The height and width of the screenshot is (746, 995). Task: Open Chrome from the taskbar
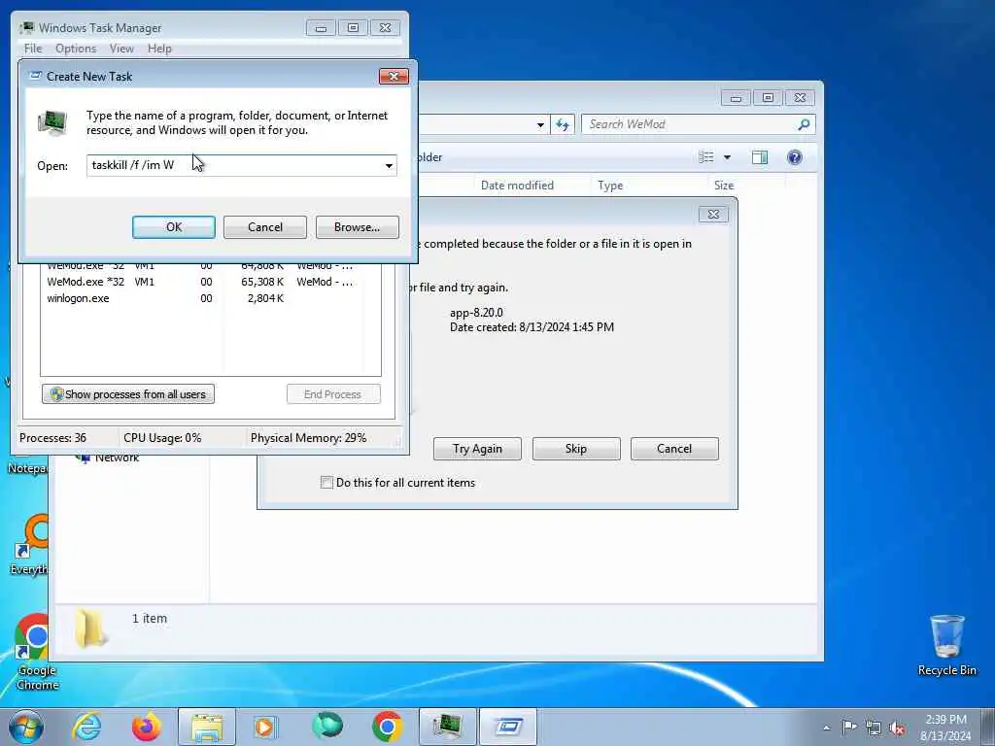387,727
